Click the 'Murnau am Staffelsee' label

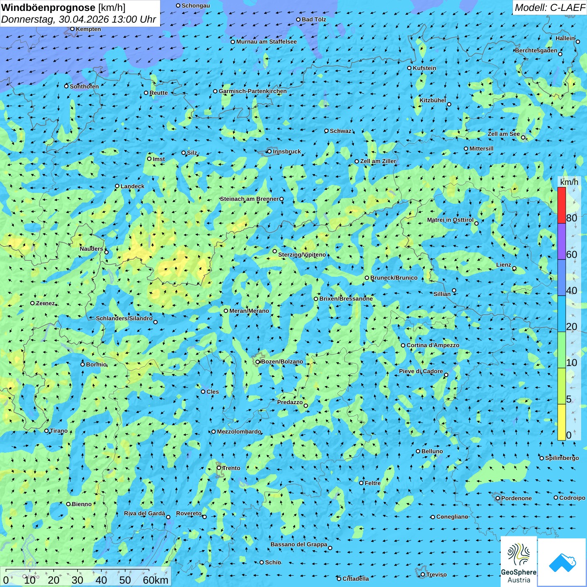[266, 42]
